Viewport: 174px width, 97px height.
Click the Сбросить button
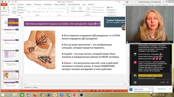pyautogui.click(x=21, y=10)
